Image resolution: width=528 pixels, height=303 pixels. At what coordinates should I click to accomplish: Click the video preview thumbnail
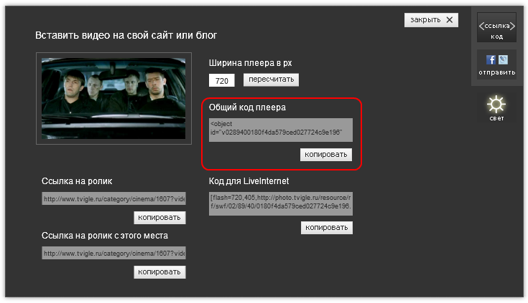[x=114, y=98]
